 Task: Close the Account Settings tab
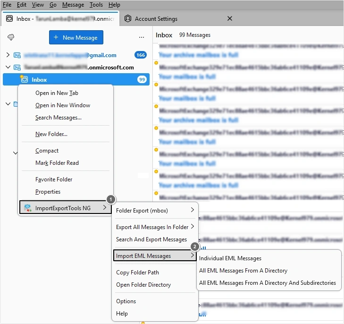coord(230,18)
